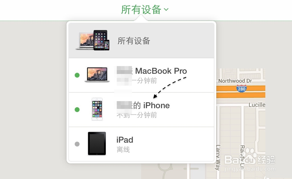Click the 一分钟前 status under MacBook Pro
This screenshot has width=292, height=179.
click(x=144, y=80)
